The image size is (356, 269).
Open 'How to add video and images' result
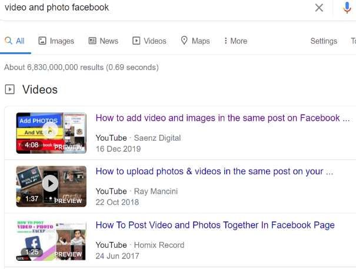[x=223, y=118]
